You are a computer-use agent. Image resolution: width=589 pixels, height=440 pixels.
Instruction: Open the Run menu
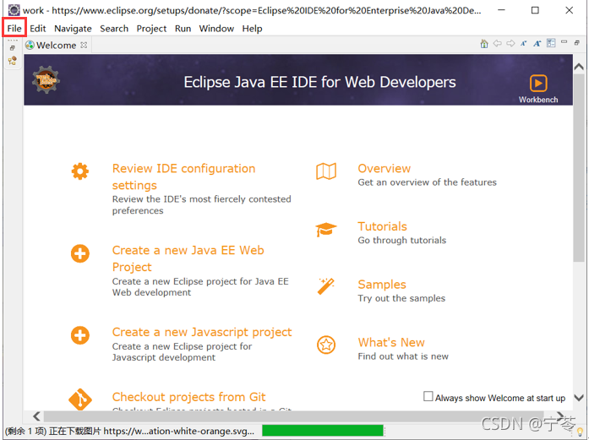click(x=183, y=29)
